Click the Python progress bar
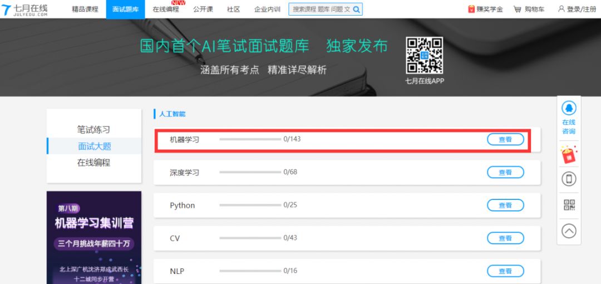Screen dimensions: 601x284 (x=250, y=205)
